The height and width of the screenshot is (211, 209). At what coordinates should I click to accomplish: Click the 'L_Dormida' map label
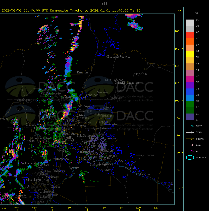pos(143,174)
